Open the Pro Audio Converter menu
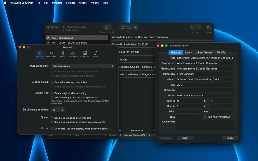258x161 pixels. click(21, 3)
